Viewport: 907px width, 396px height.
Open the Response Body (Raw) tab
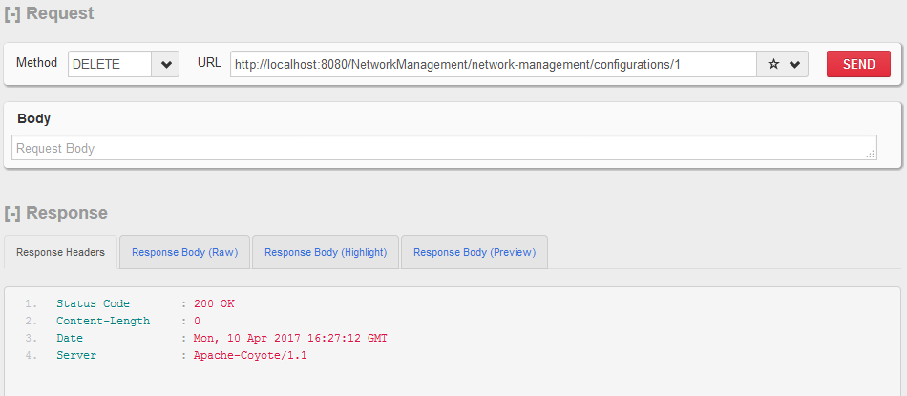click(184, 252)
